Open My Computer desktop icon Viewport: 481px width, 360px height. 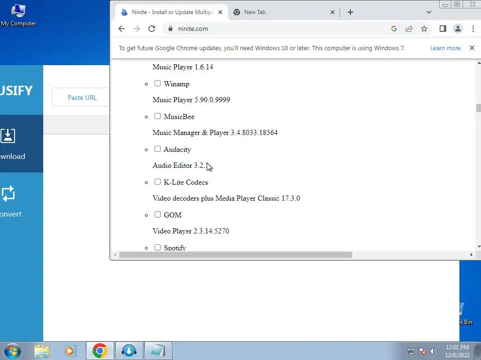tap(18, 15)
